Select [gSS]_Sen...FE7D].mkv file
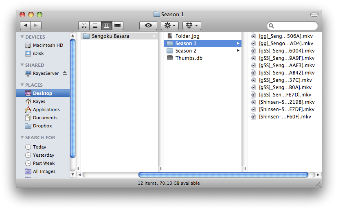This screenshot has width=338, height=210. [285, 94]
